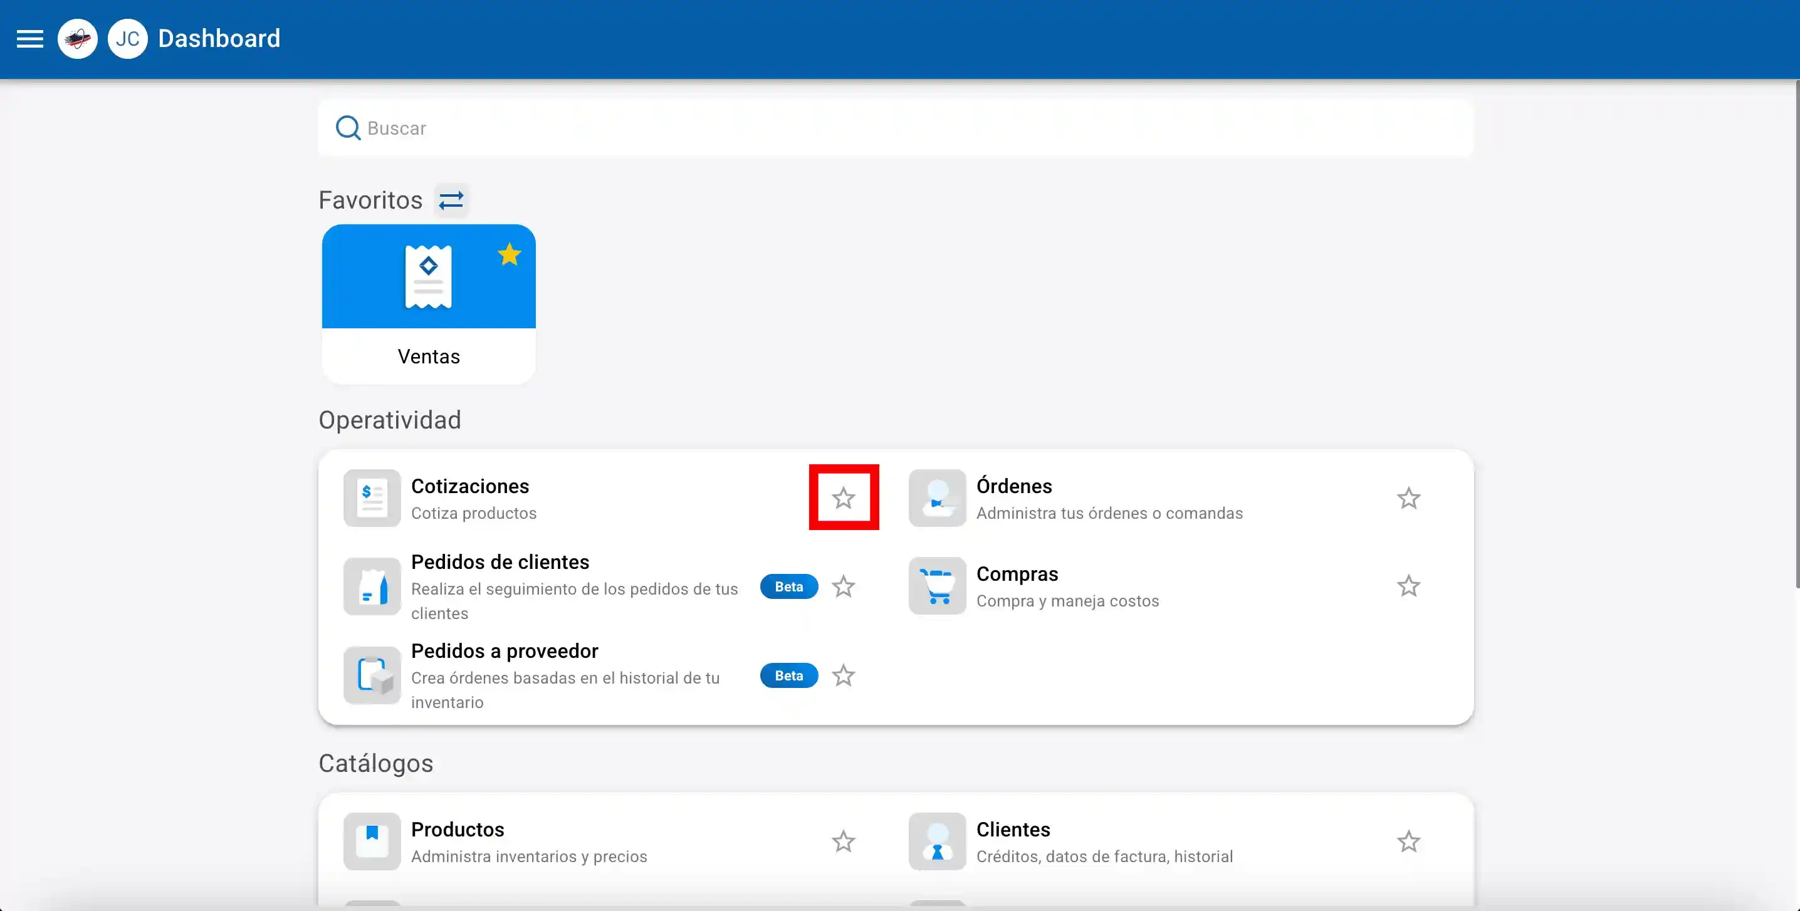The height and width of the screenshot is (911, 1800).
Task: Click the Operatividad section heading
Action: coord(390,420)
